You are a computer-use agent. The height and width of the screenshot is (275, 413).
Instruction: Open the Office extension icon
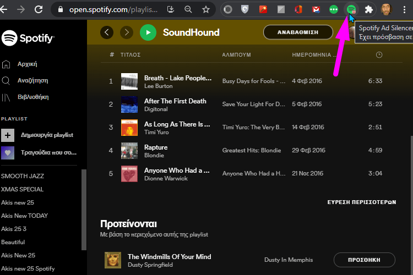[298, 10]
